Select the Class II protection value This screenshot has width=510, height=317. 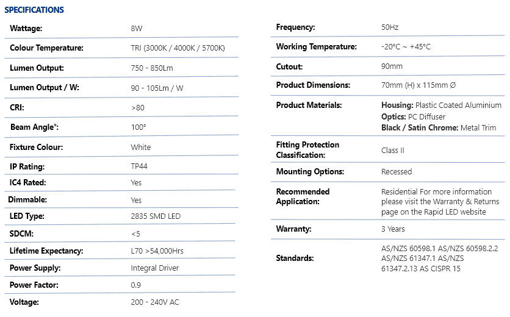click(393, 150)
